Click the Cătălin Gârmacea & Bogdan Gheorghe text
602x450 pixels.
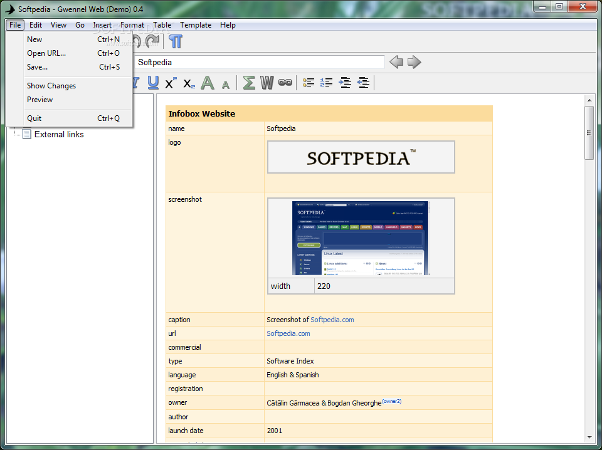pyautogui.click(x=324, y=403)
